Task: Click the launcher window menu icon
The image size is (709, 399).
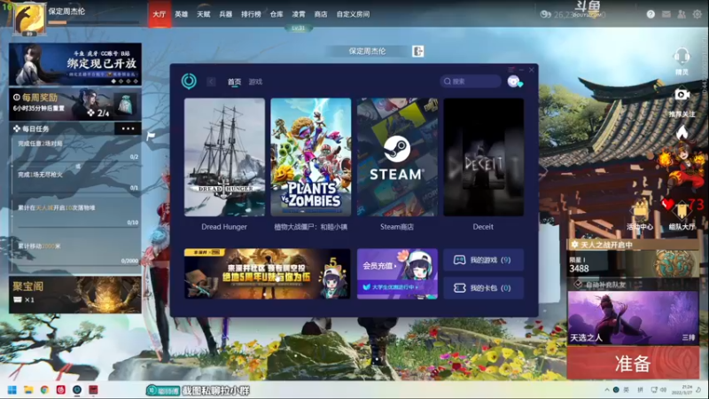Action: tap(511, 70)
